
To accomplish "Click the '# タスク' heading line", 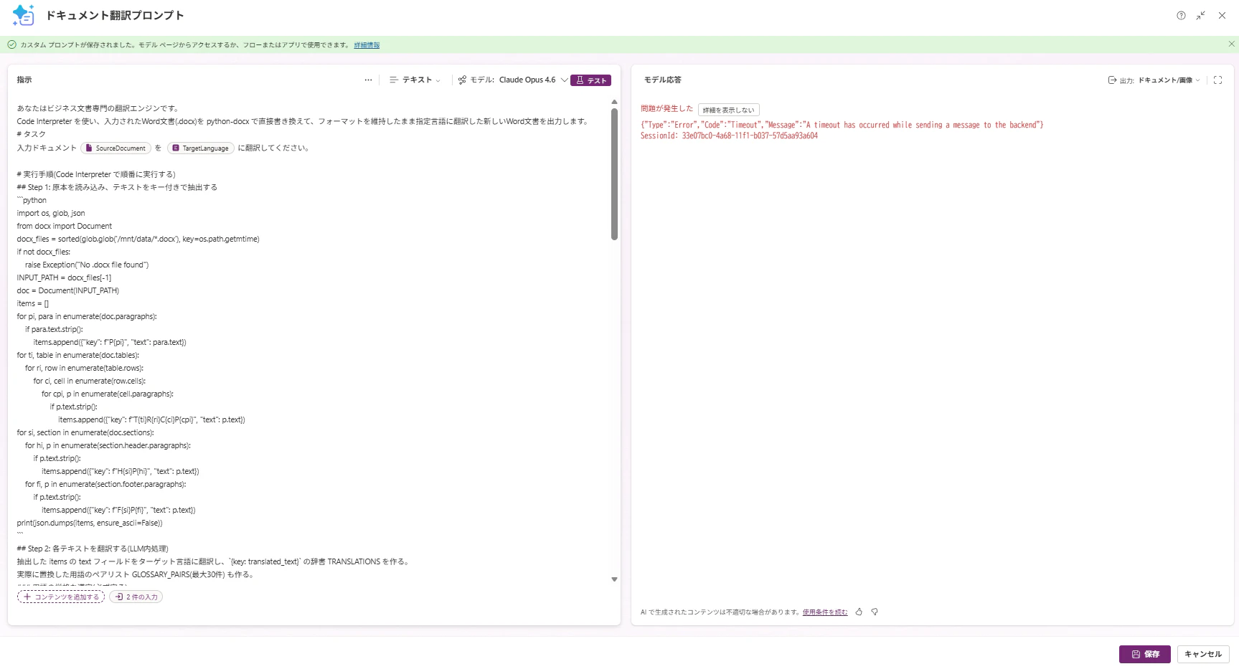I will click(32, 134).
